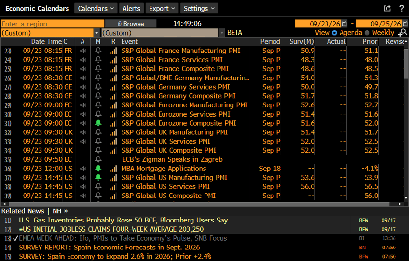Image resolution: width=409 pixels, height=261 pixels.
Task: Click the start date field 09/23/26
Action: pos(318,24)
